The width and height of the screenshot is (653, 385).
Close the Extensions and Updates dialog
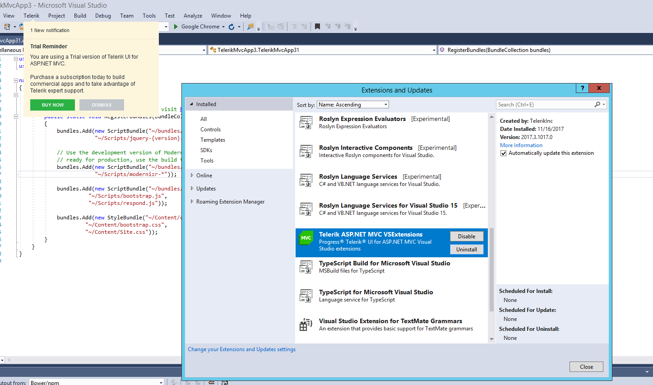tap(586, 367)
